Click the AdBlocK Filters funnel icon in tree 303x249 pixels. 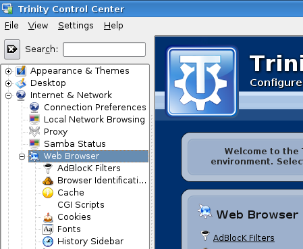click(x=48, y=168)
